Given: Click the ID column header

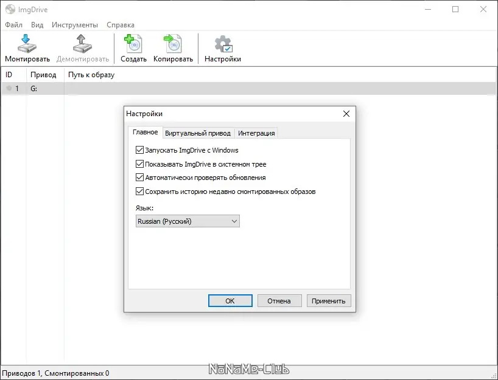Looking at the screenshot, I should coord(13,75).
